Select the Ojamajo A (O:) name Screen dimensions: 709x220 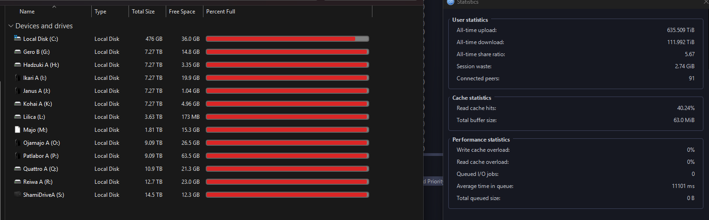coord(41,143)
